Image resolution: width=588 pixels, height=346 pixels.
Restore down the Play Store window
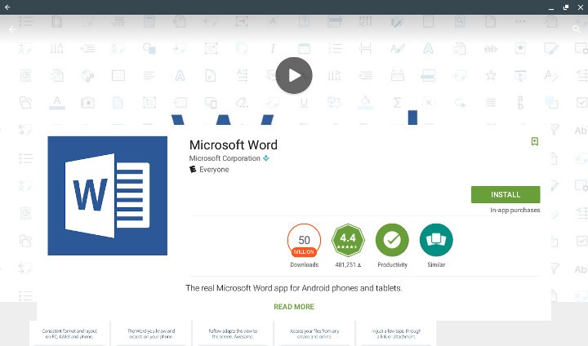tap(565, 7)
